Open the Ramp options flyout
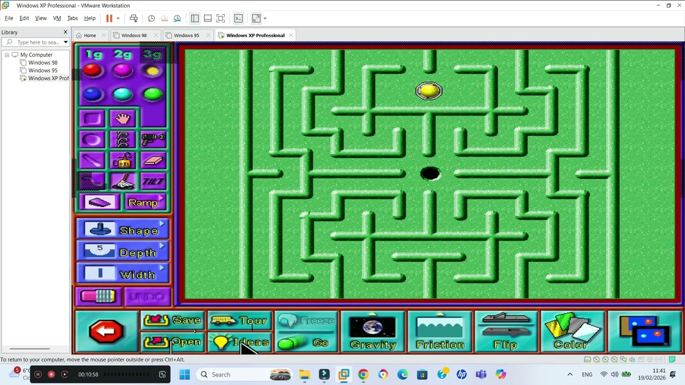The width and height of the screenshot is (685, 385). pyautogui.click(x=146, y=203)
